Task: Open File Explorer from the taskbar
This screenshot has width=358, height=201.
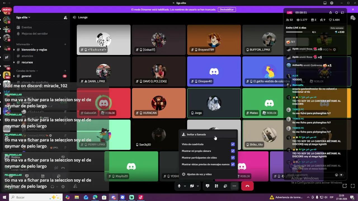Action: pyautogui.click(x=77, y=197)
